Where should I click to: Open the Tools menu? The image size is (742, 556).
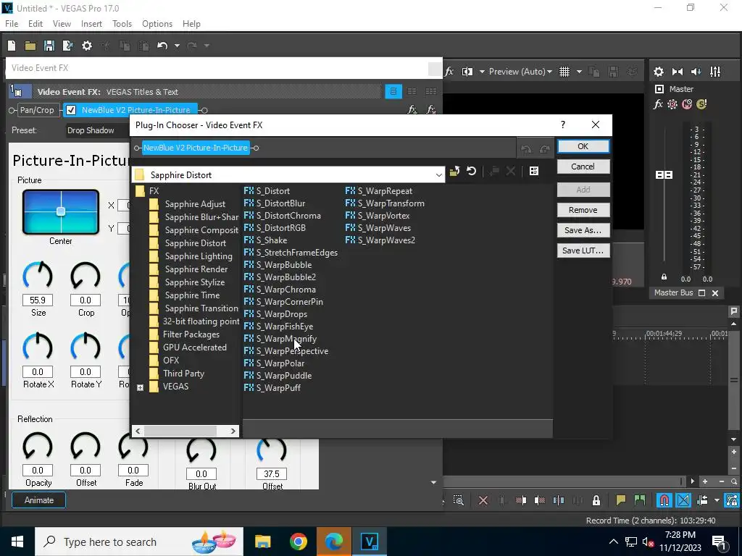(122, 24)
